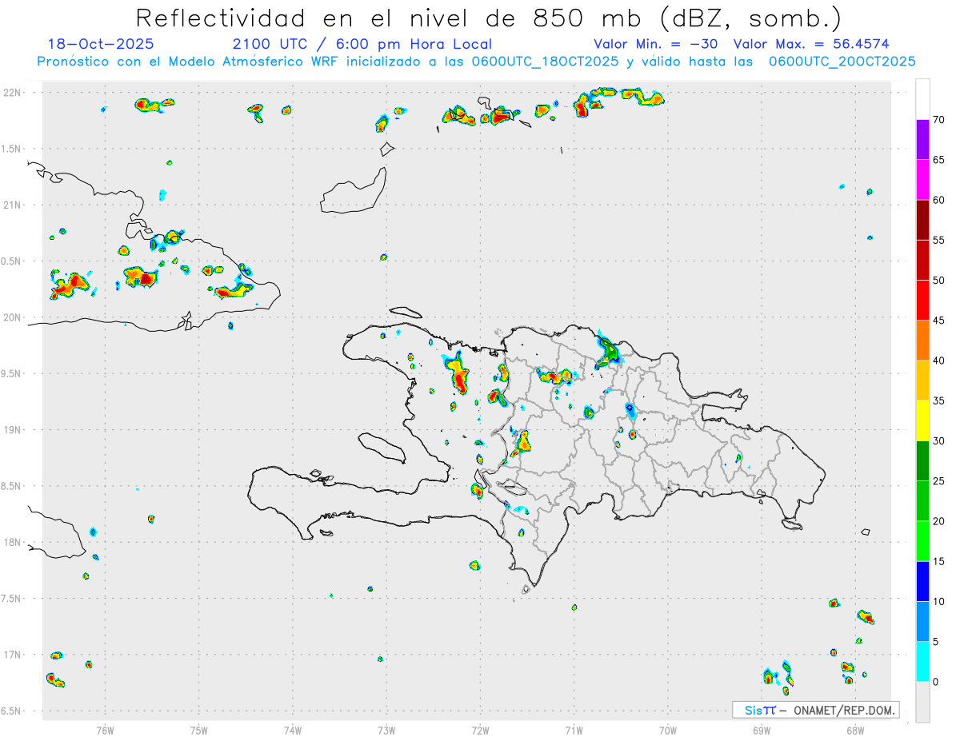The width and height of the screenshot is (960, 741).
Task: Click the '70W' longitude axis label
Action: (x=668, y=730)
